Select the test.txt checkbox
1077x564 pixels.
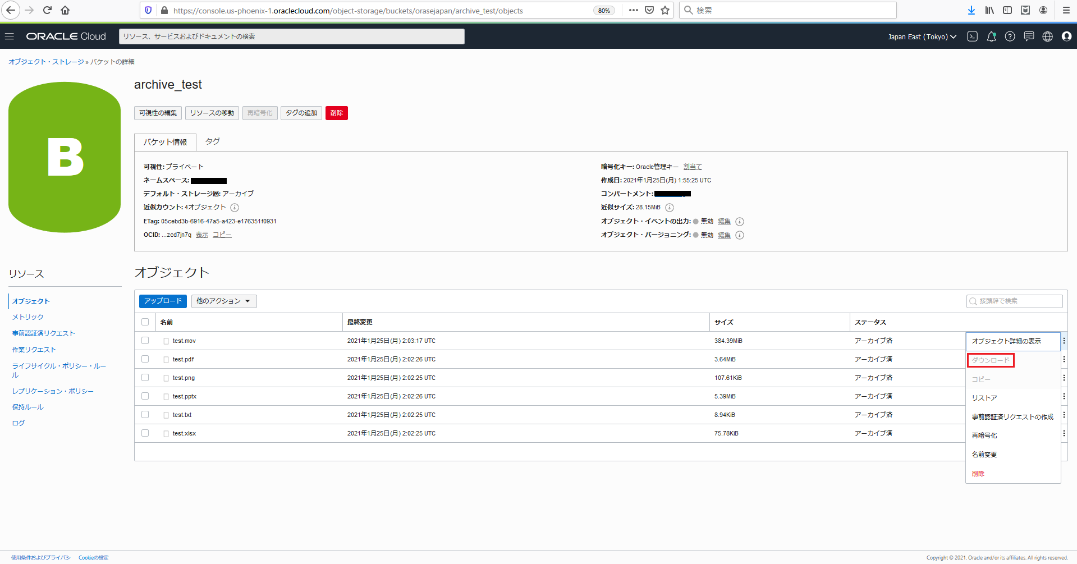click(145, 415)
